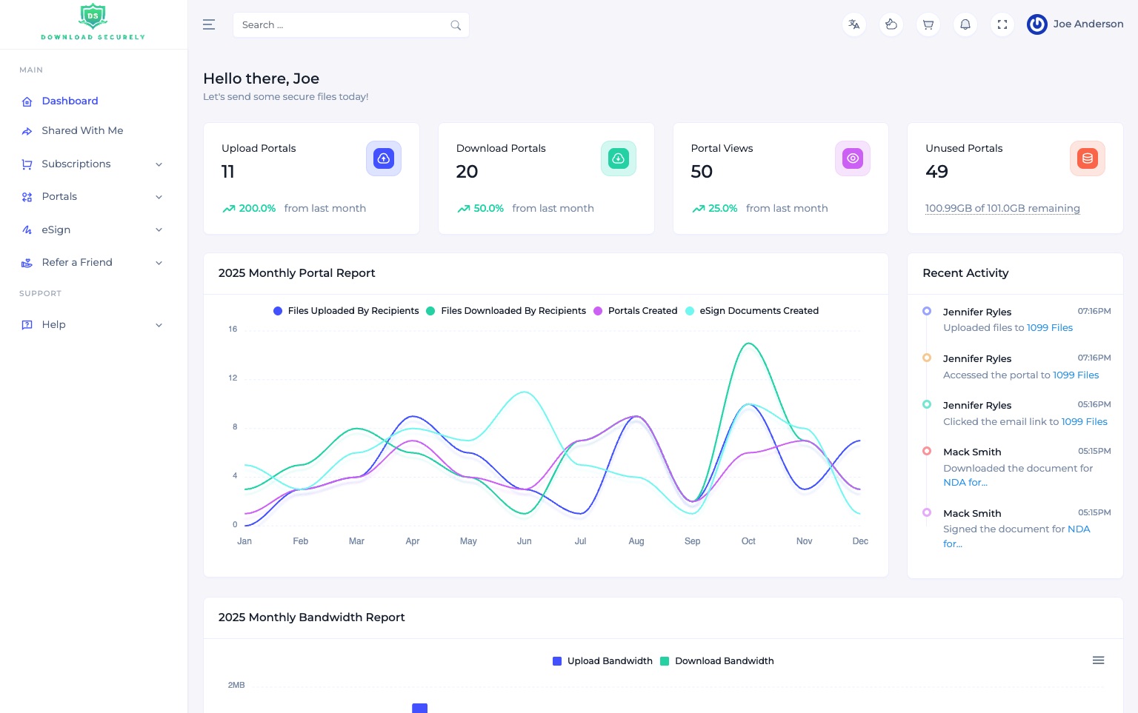
Task: Click the Upload Portals cloud icon
Action: (x=384, y=158)
